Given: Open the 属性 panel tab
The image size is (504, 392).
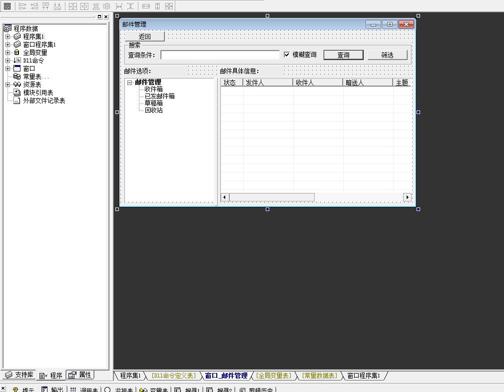Looking at the screenshot, I should 80,374.
